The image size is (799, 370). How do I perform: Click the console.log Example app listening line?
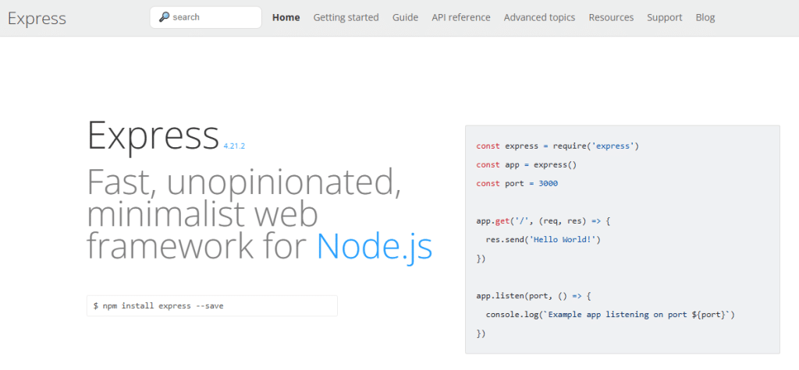(610, 315)
